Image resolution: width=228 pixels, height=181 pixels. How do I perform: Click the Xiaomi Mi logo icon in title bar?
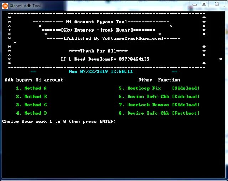pos(5,6)
